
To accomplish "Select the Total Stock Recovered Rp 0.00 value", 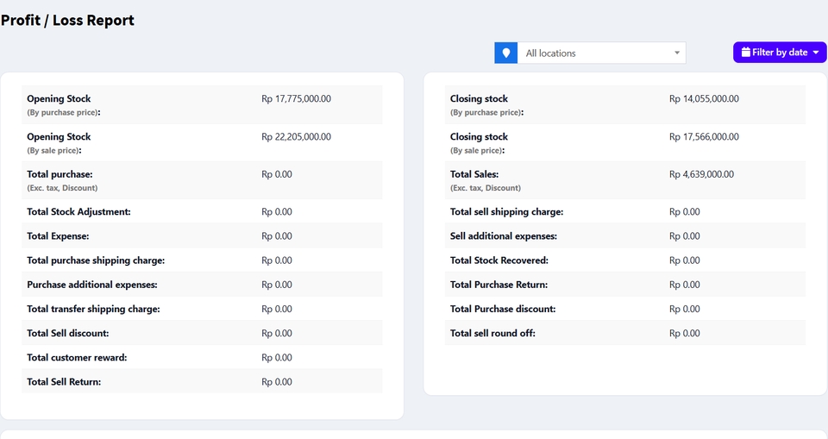I will pyautogui.click(x=684, y=260).
